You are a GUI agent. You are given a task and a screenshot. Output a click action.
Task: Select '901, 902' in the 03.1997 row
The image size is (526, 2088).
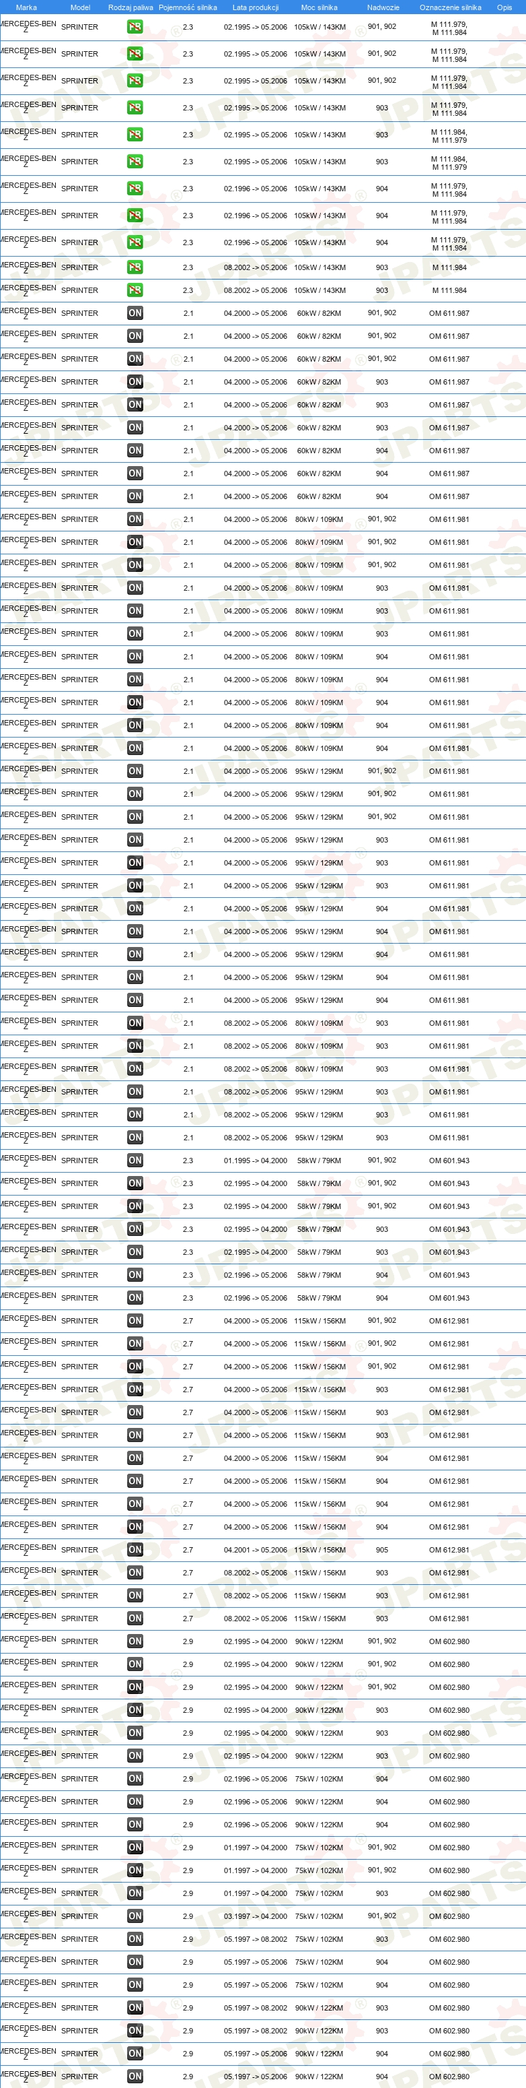[x=382, y=1916]
